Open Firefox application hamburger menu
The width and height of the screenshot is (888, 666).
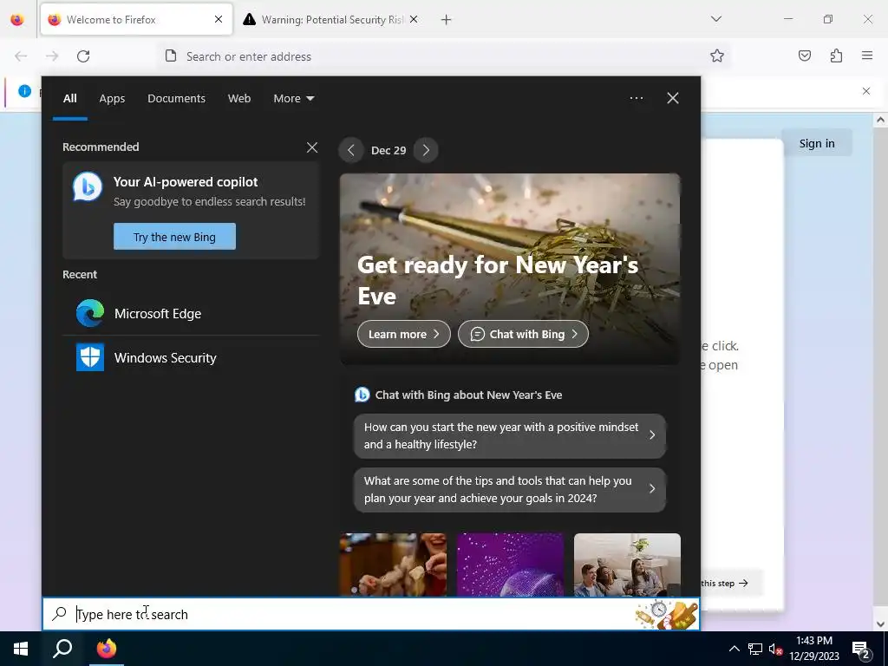(x=867, y=55)
